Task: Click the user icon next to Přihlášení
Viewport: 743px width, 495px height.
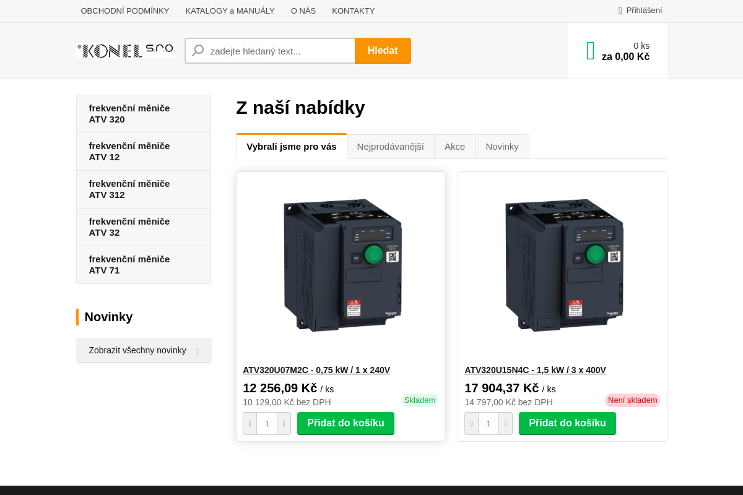Action: click(x=619, y=10)
